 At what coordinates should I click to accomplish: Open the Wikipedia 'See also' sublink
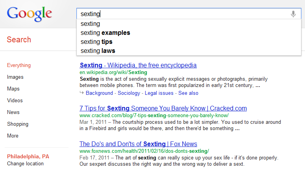[x=189, y=93]
